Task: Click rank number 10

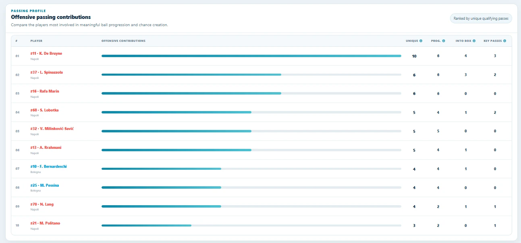Action: (x=17, y=225)
